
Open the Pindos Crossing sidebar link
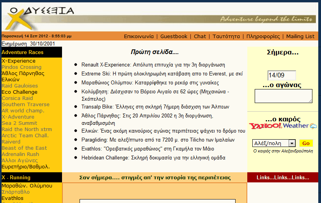click(21, 67)
